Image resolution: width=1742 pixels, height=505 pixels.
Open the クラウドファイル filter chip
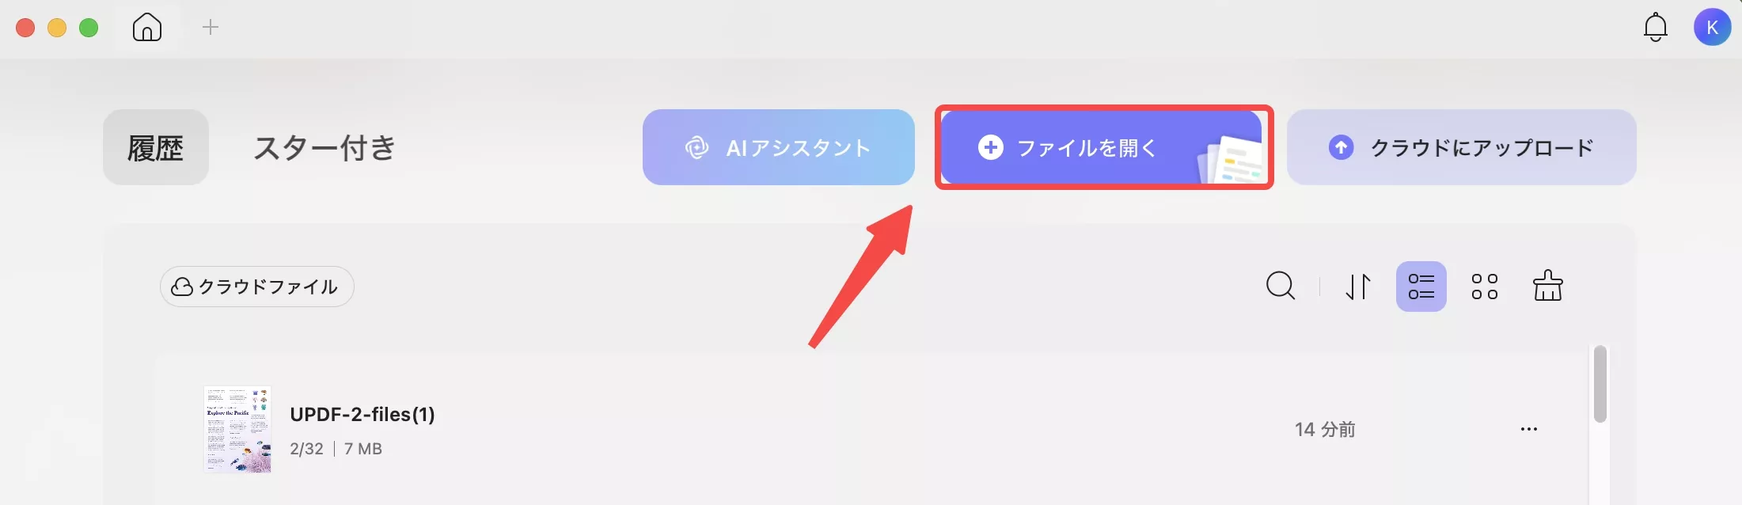(257, 287)
